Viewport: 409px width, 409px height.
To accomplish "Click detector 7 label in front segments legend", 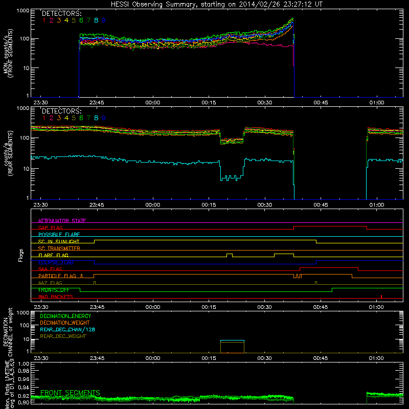I will (88, 20).
